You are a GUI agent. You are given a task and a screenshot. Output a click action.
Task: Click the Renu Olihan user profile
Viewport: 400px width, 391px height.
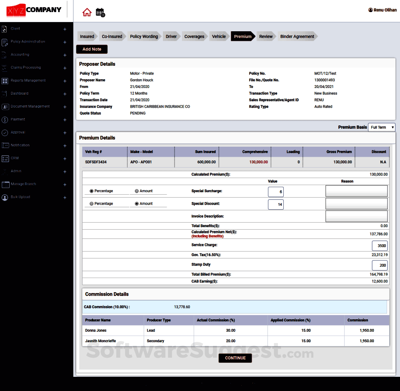pos(382,10)
